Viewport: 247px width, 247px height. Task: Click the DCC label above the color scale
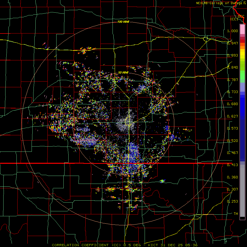pos(241,16)
